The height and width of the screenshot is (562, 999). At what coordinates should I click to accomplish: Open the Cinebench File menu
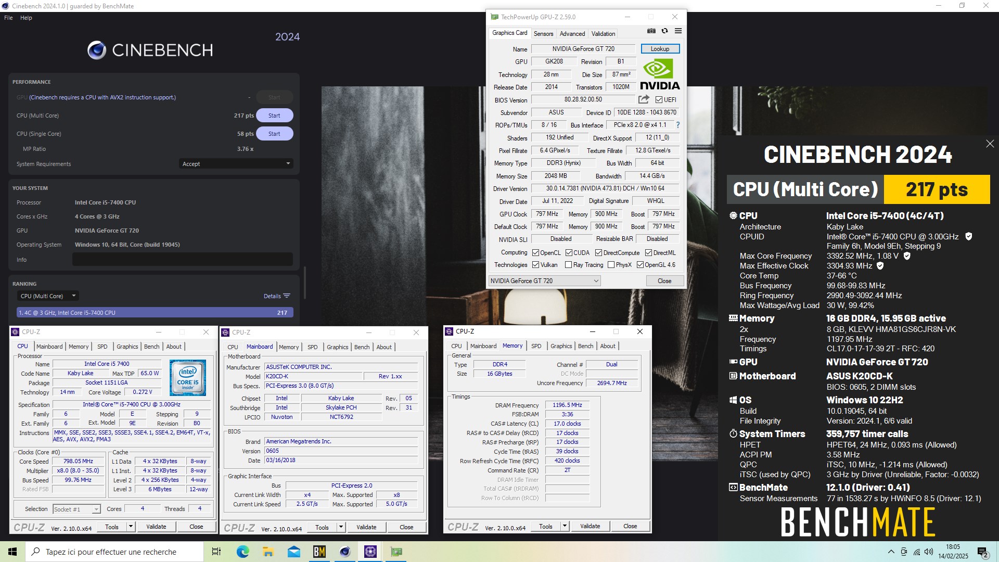coord(8,18)
